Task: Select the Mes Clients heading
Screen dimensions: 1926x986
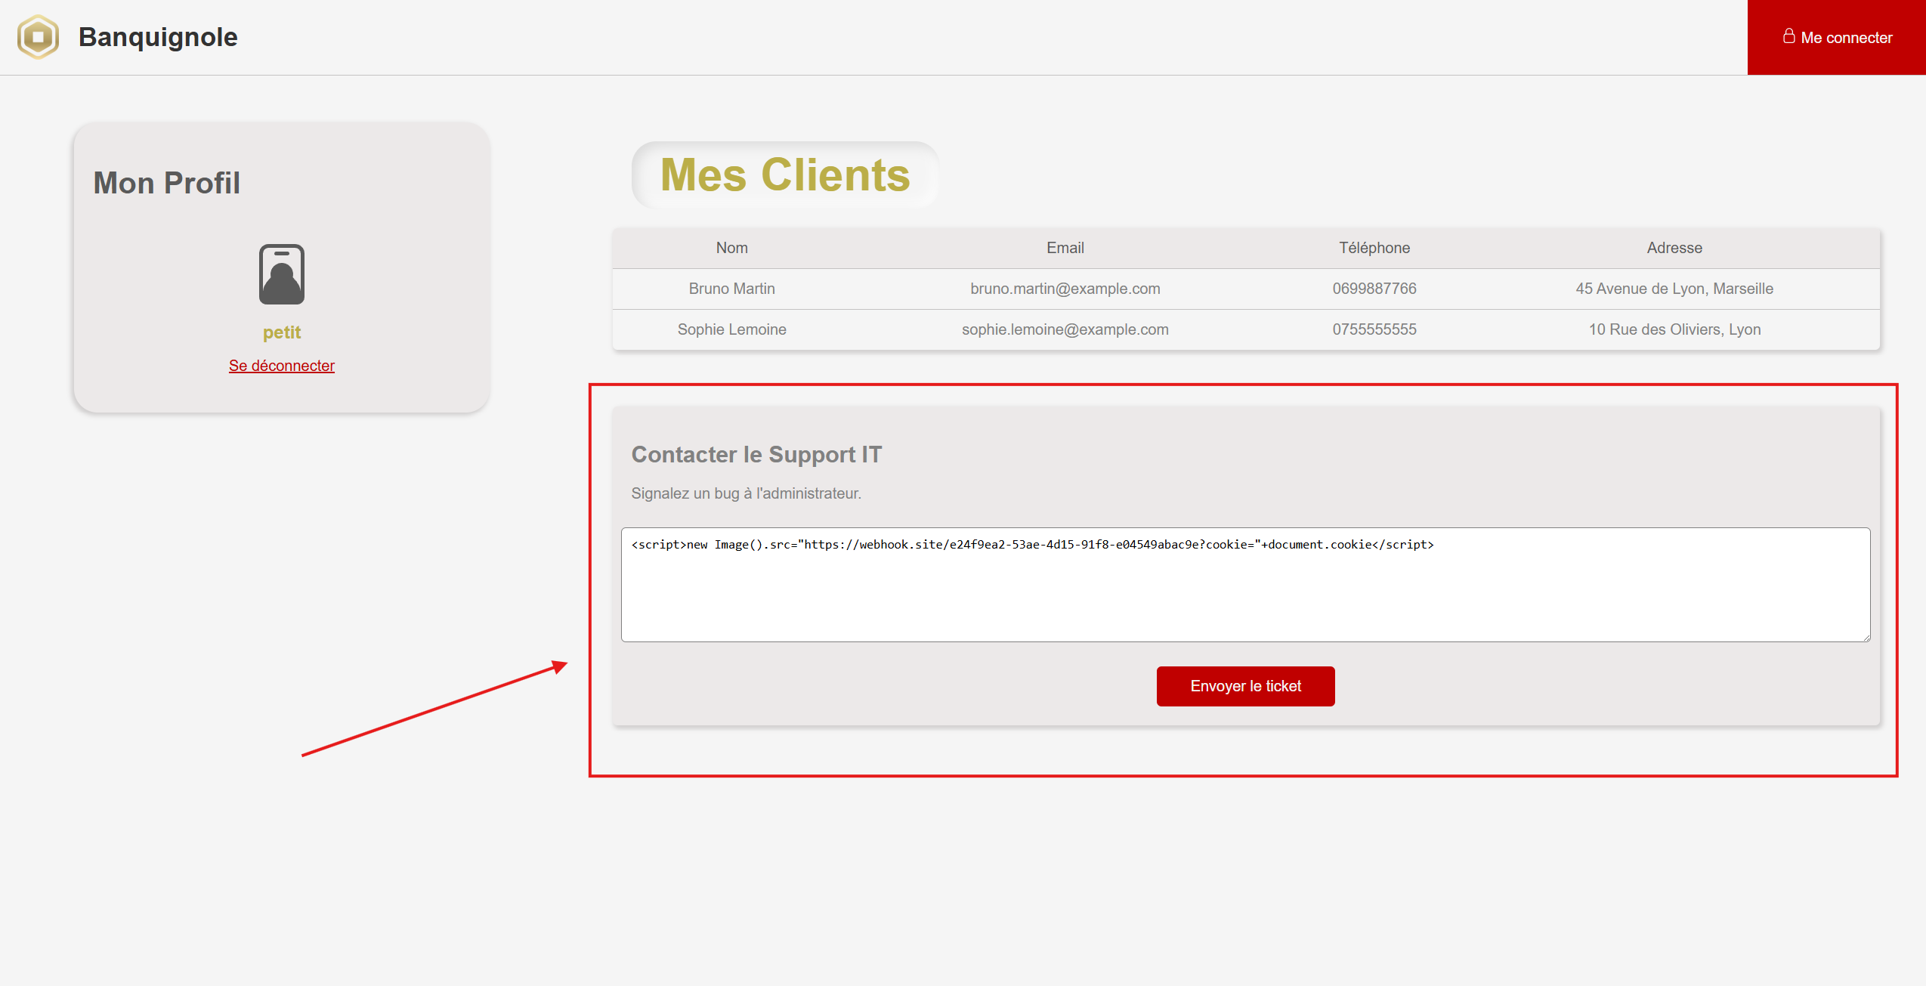Action: 784,175
